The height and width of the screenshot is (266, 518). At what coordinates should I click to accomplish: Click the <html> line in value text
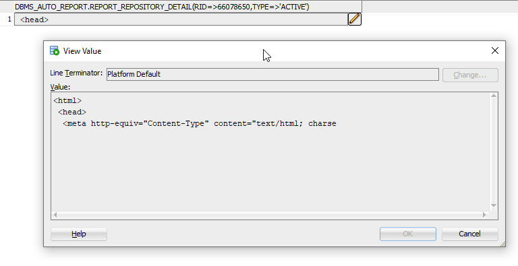tap(67, 100)
